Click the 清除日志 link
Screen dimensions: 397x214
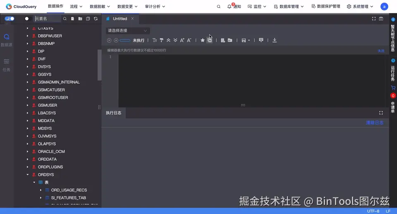[x=375, y=123]
